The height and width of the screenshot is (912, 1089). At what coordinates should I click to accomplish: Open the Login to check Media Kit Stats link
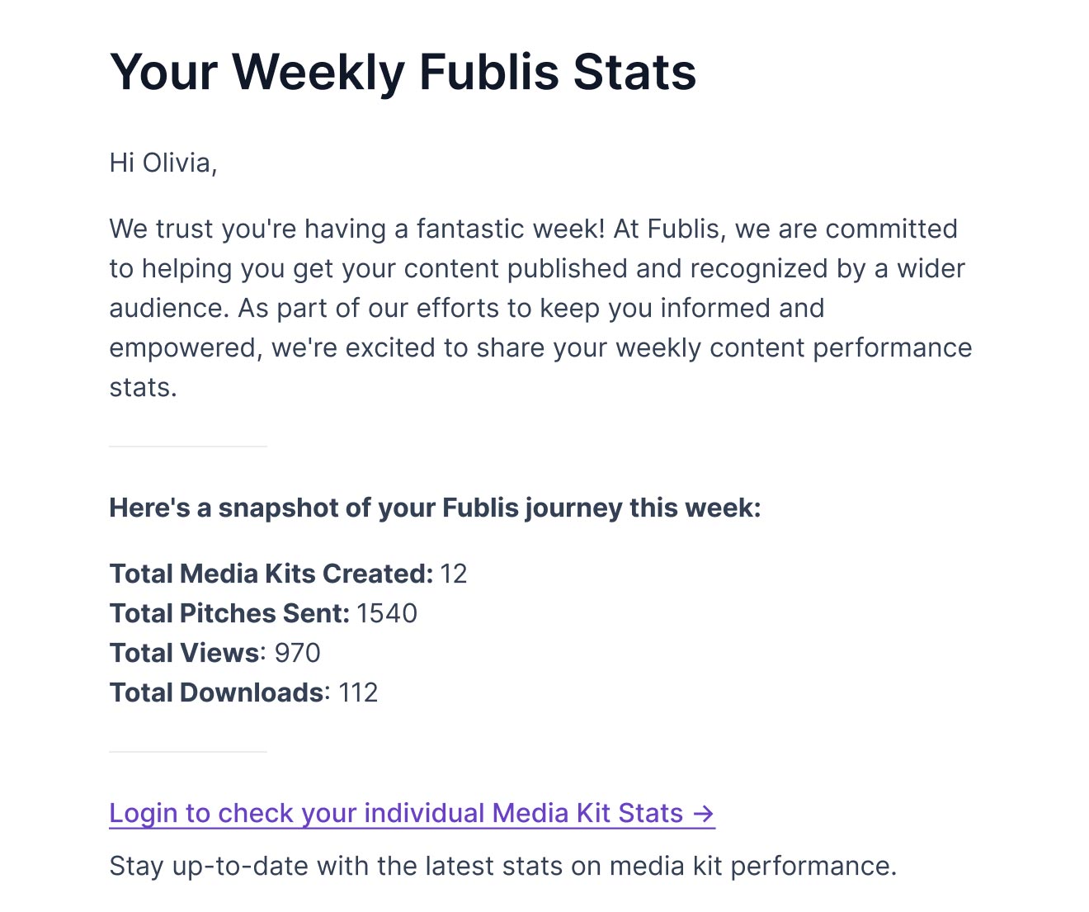tap(396, 814)
